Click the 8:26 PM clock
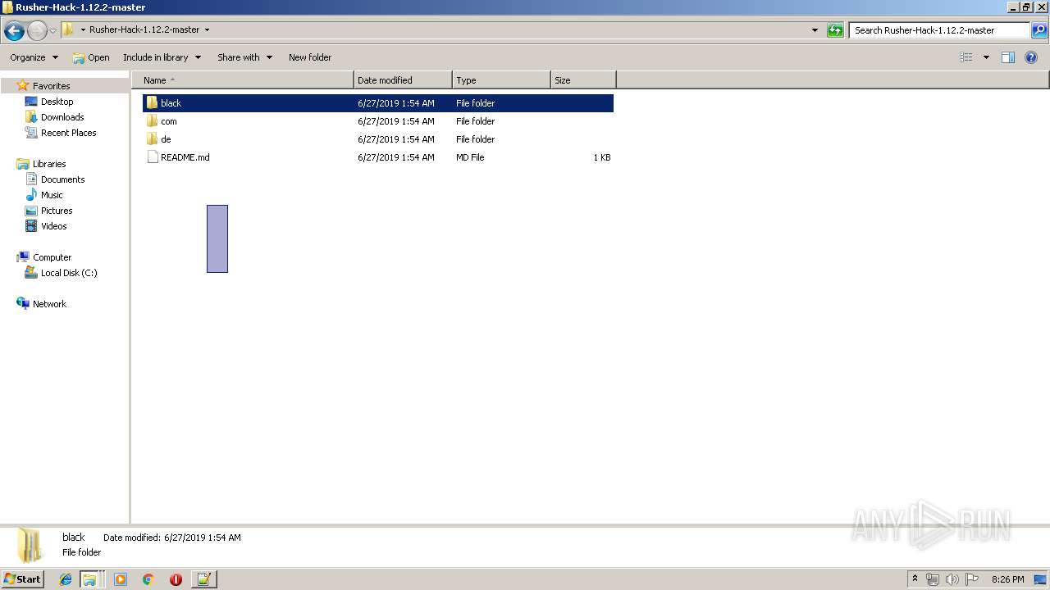 pyautogui.click(x=1007, y=579)
